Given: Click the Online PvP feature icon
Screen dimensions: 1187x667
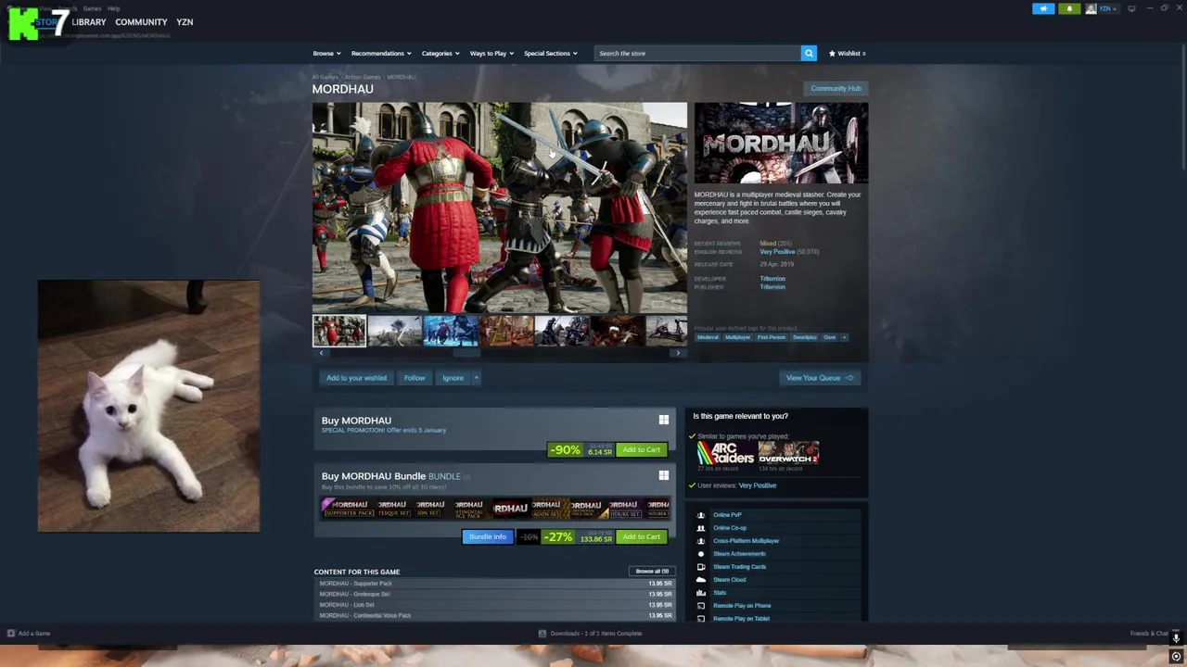Looking at the screenshot, I should click(x=701, y=515).
